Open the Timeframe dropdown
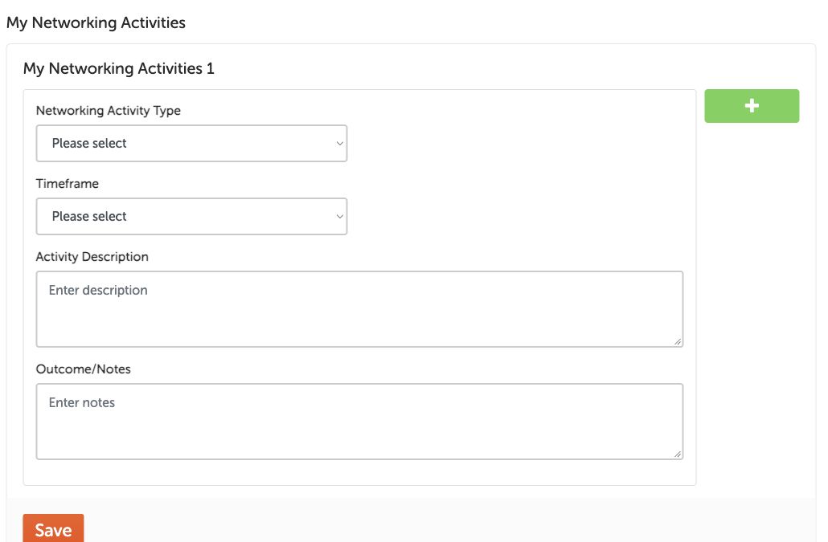 tap(191, 216)
